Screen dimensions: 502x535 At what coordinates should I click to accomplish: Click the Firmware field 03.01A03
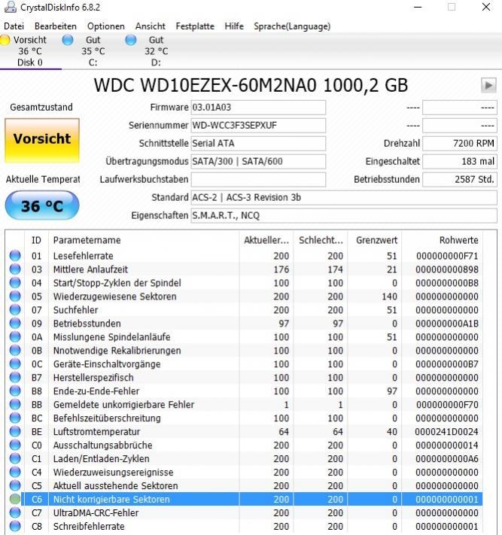[258, 108]
